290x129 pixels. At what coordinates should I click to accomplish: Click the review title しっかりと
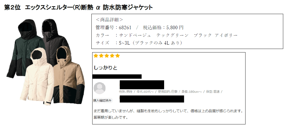(x=106, y=68)
